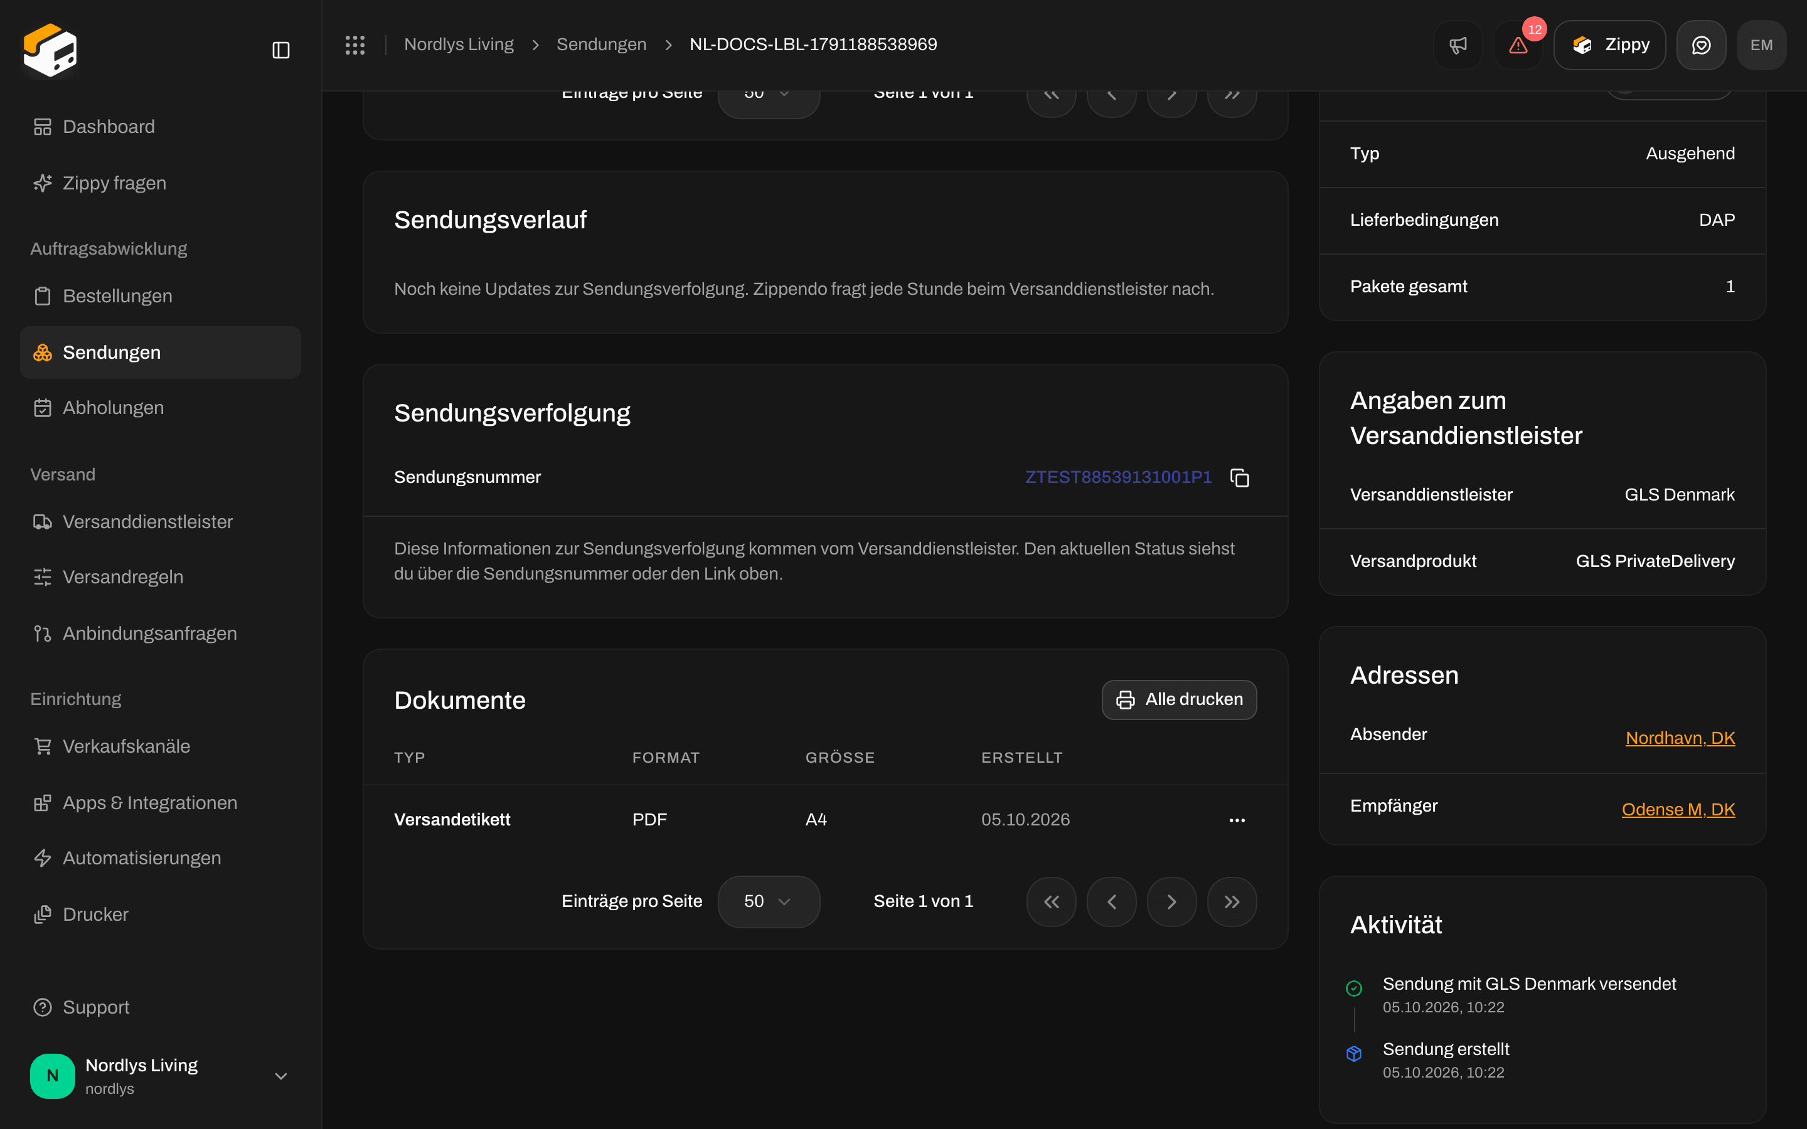
Task: Open Automatisierungen in the sidebar
Action: pos(161,858)
